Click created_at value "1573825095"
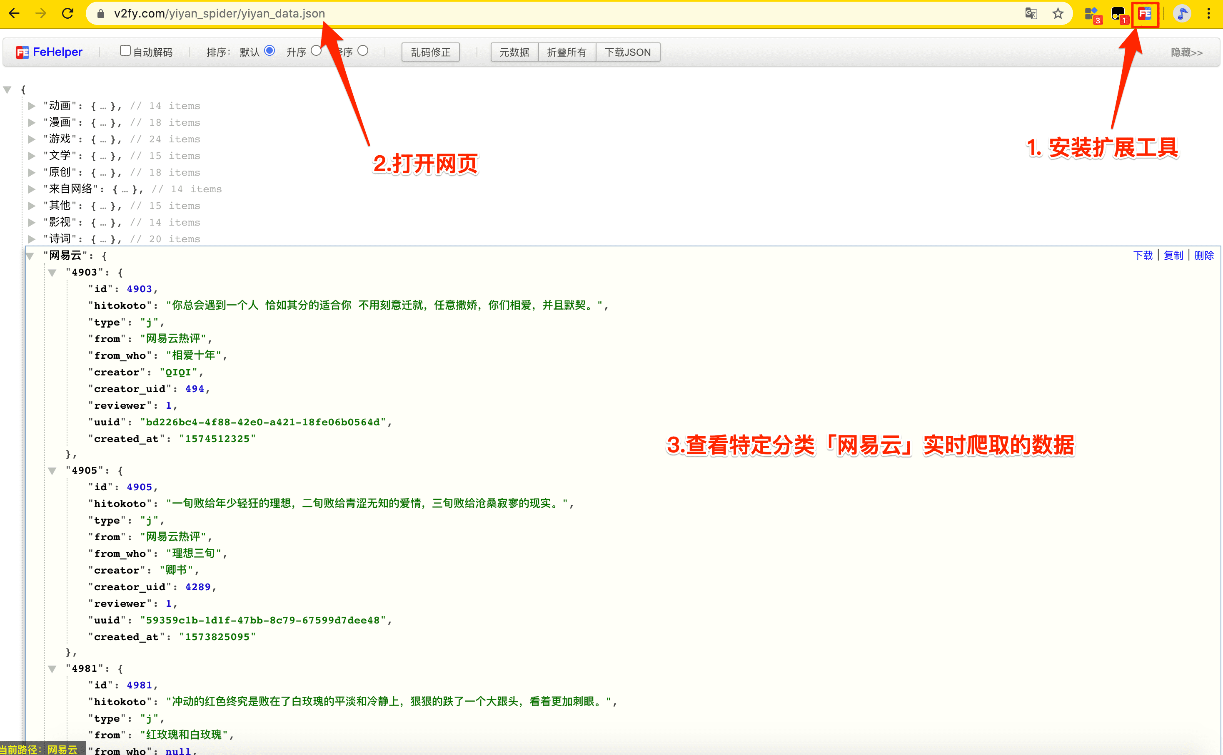The height and width of the screenshot is (755, 1223). tap(217, 637)
